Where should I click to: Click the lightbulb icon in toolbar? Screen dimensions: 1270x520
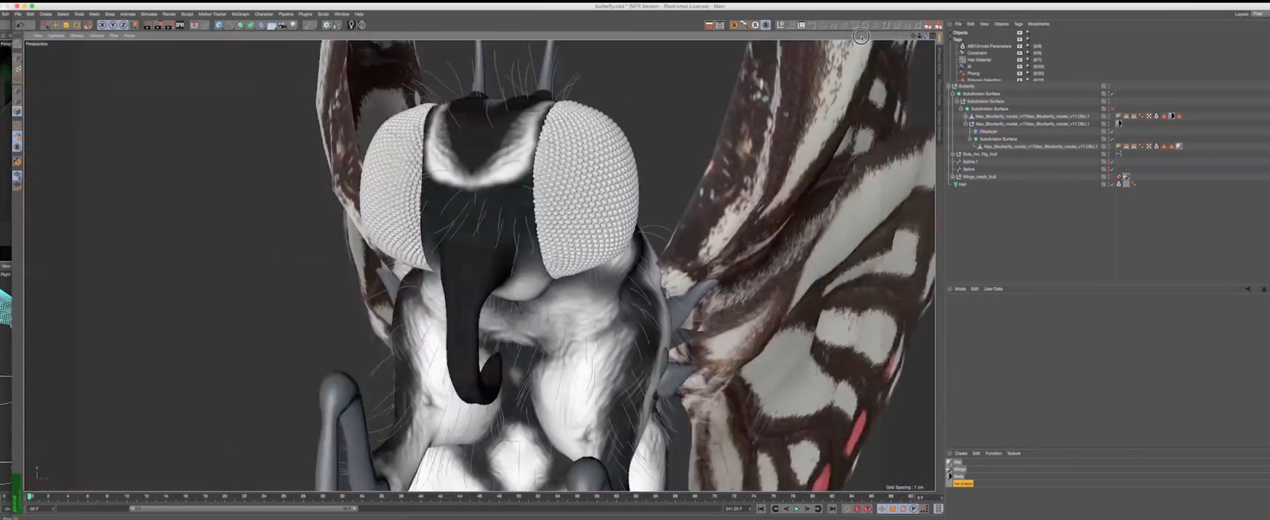coord(351,25)
